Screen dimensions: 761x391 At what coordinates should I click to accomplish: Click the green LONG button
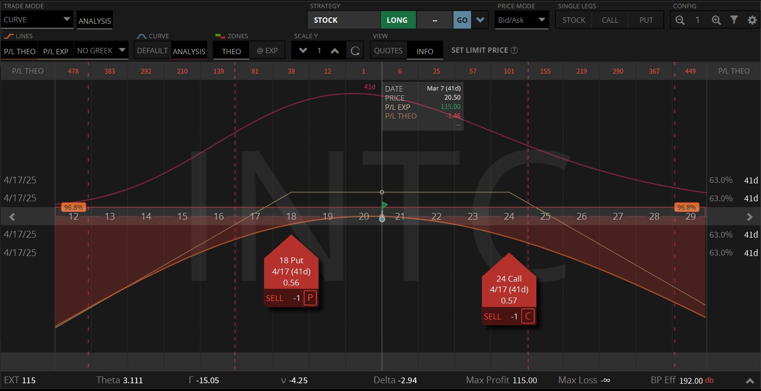click(397, 20)
